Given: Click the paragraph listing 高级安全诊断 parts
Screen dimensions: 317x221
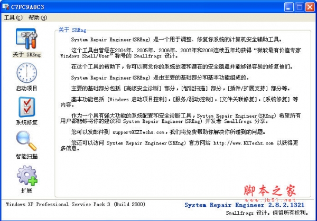Looking at the screenshot, I should [x=181, y=89].
